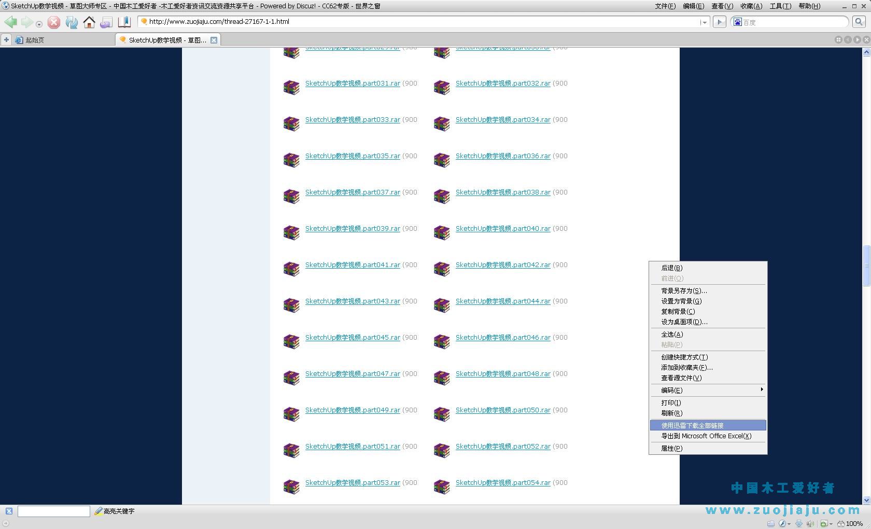Click 复制背景(C) in context menu
871x529 pixels.
point(708,312)
